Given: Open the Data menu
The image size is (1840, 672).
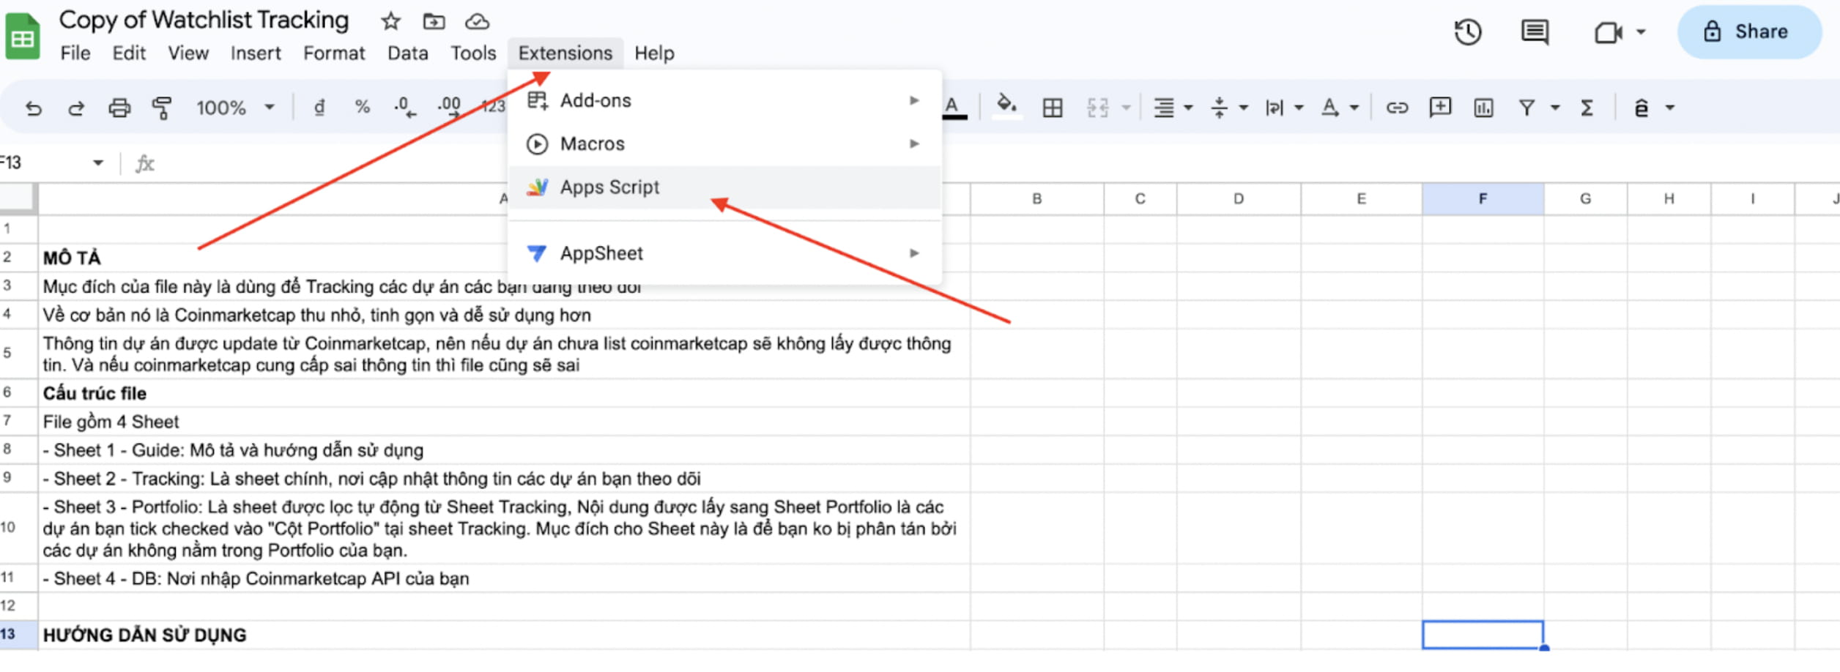Looking at the screenshot, I should click(x=407, y=53).
